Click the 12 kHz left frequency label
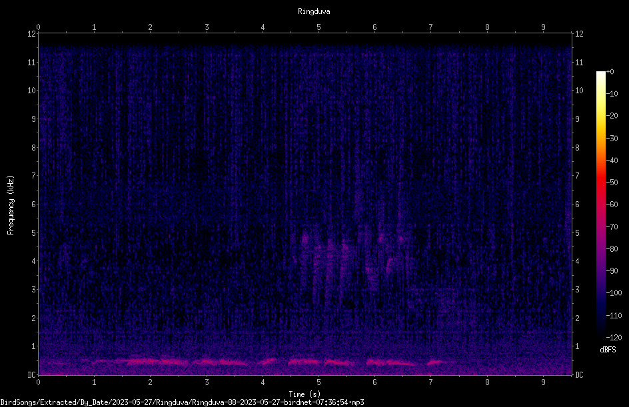629x407 pixels. [x=31, y=34]
